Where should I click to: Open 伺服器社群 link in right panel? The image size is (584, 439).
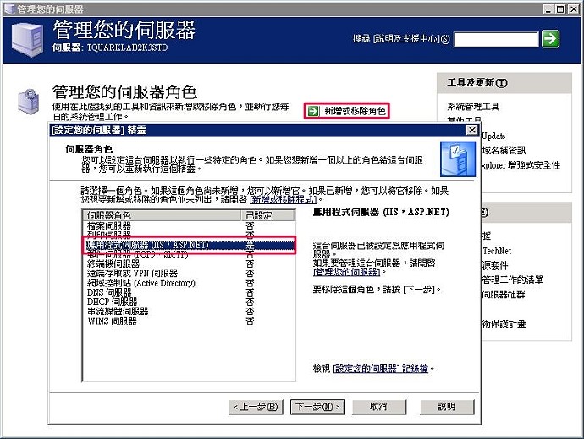coord(504,294)
